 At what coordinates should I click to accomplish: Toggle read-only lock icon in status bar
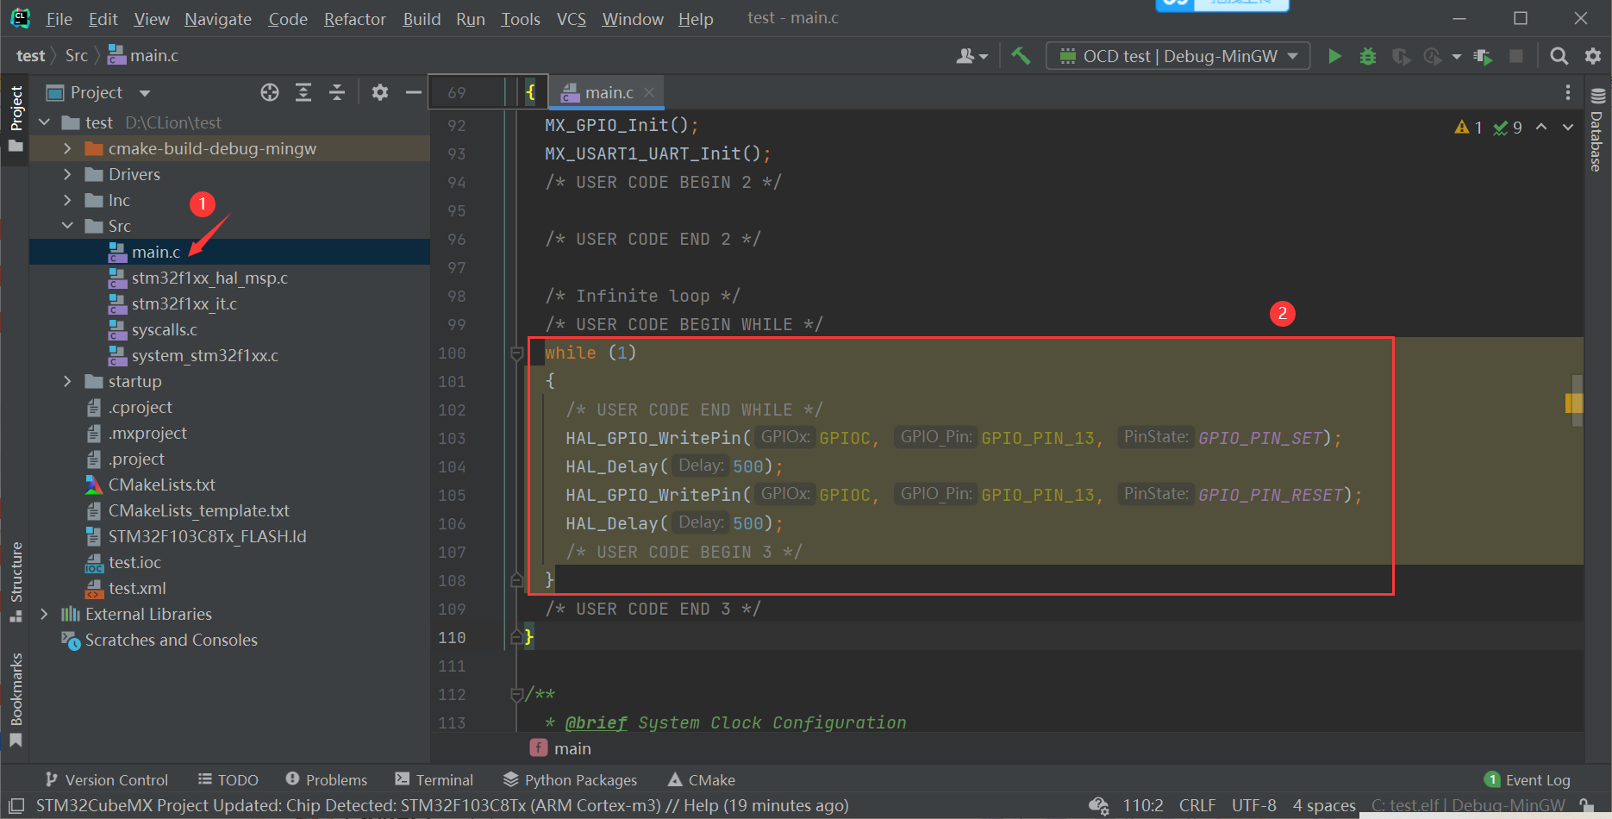click(1586, 805)
